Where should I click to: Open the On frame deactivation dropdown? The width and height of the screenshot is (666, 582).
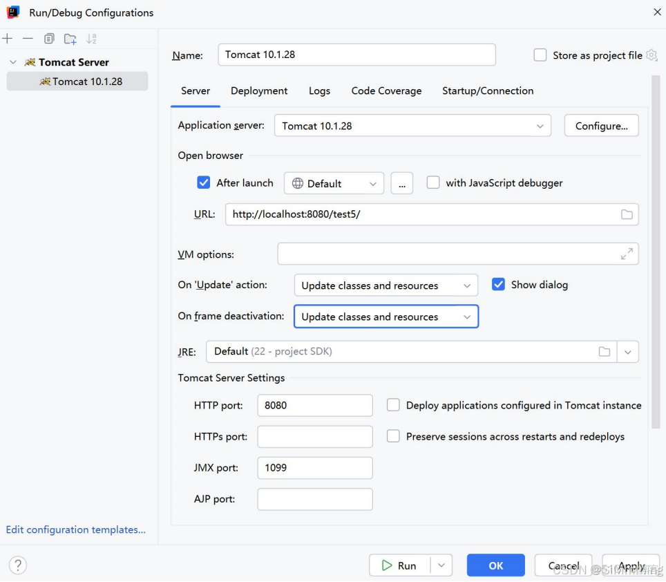pyautogui.click(x=386, y=317)
